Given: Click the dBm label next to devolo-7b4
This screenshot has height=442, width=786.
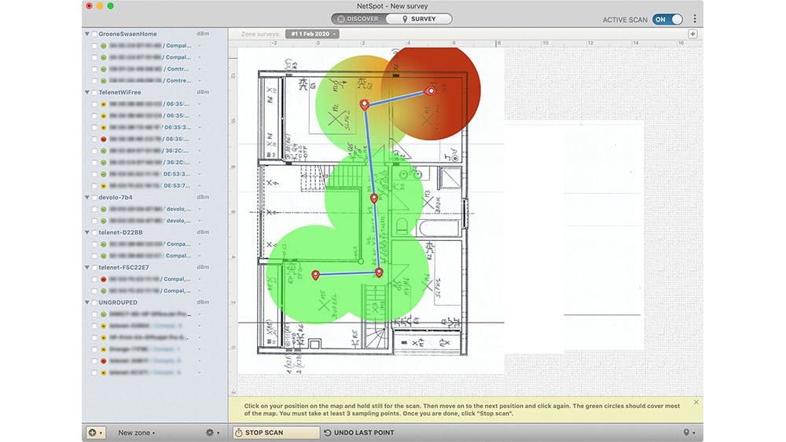Looking at the screenshot, I should coord(203,198).
